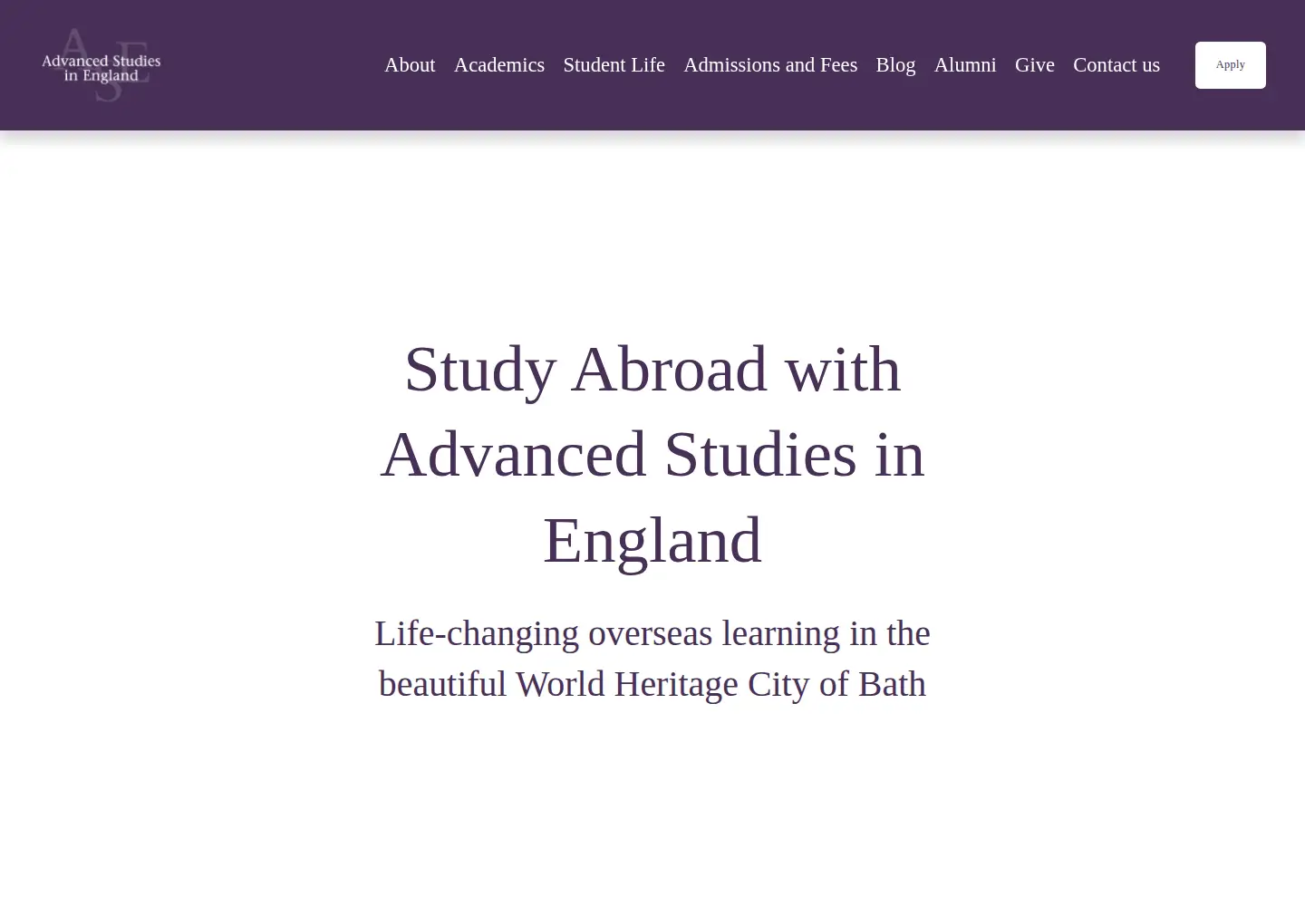Click the Apply button
The image size is (1305, 906).
click(1231, 65)
